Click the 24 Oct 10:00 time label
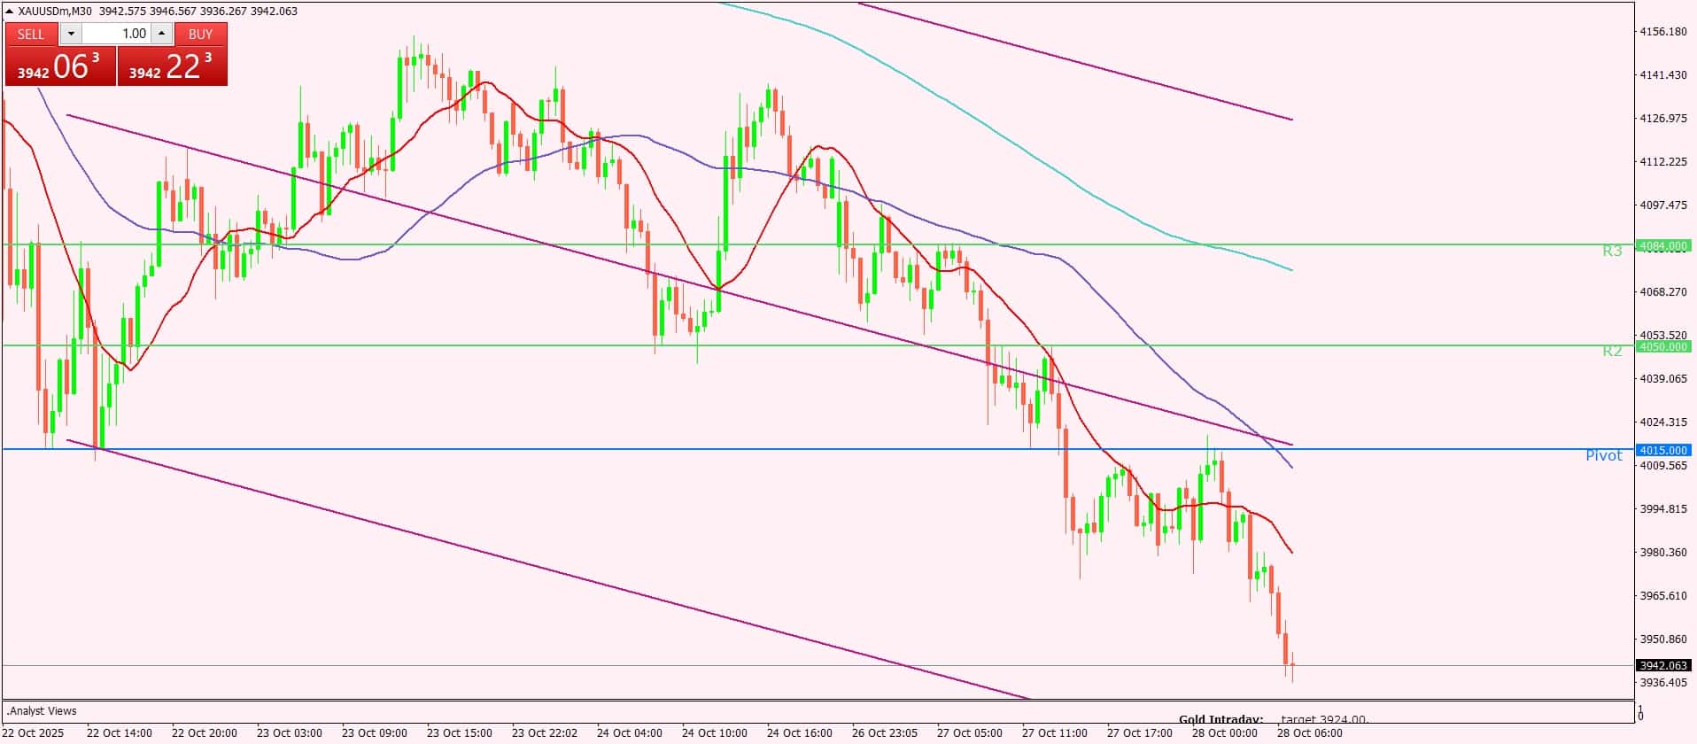Screen dimensions: 1697x744 coord(715,733)
